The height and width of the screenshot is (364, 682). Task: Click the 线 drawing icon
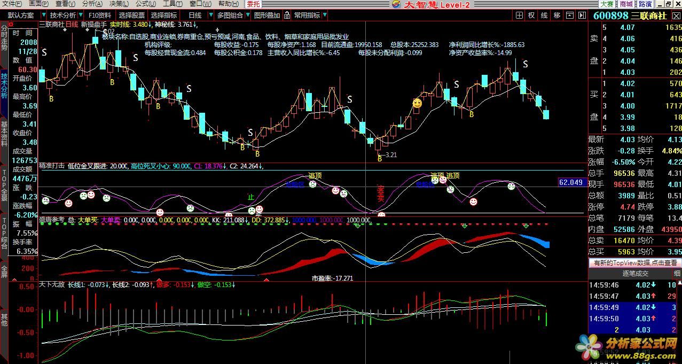[544, 16]
